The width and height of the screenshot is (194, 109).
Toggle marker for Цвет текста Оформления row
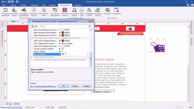[60, 46]
